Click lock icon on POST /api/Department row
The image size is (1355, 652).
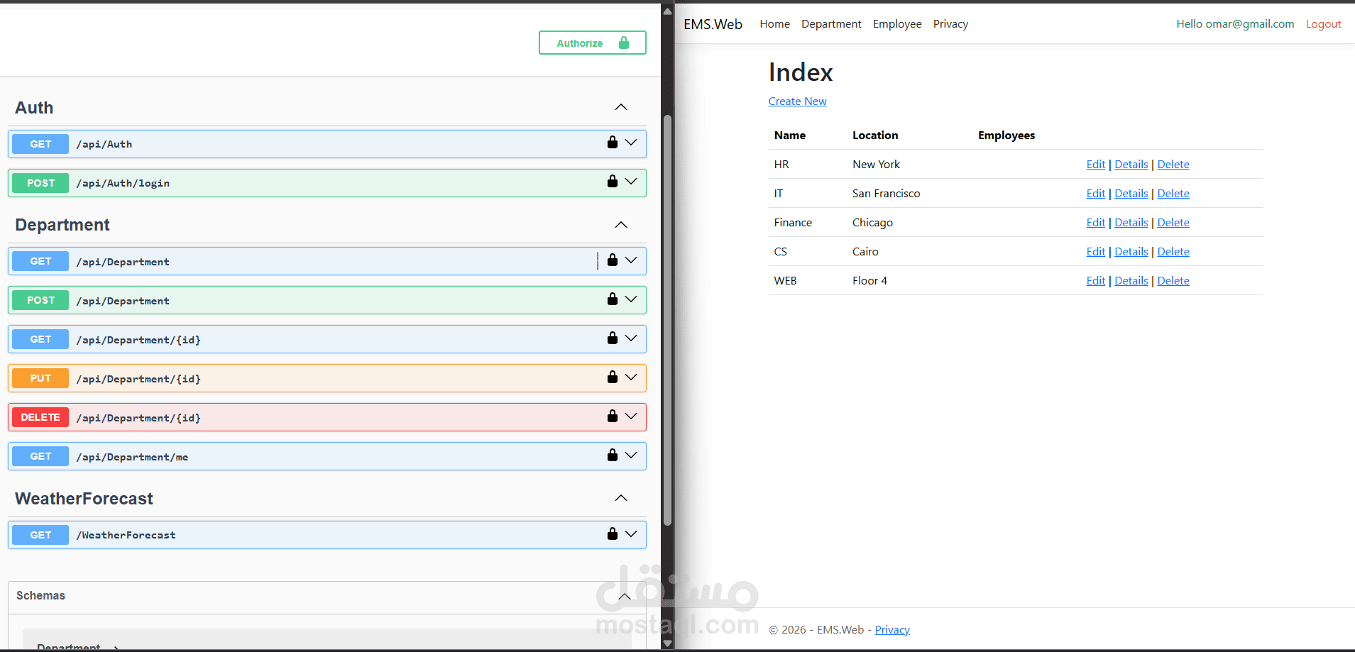(x=613, y=299)
